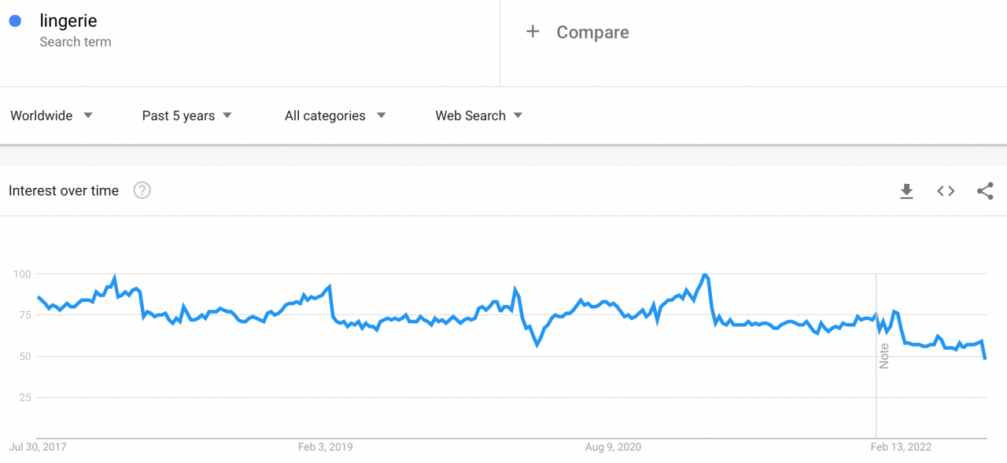Expand the Past 5 years time range
This screenshot has height=463, width=1007.
[x=187, y=116]
